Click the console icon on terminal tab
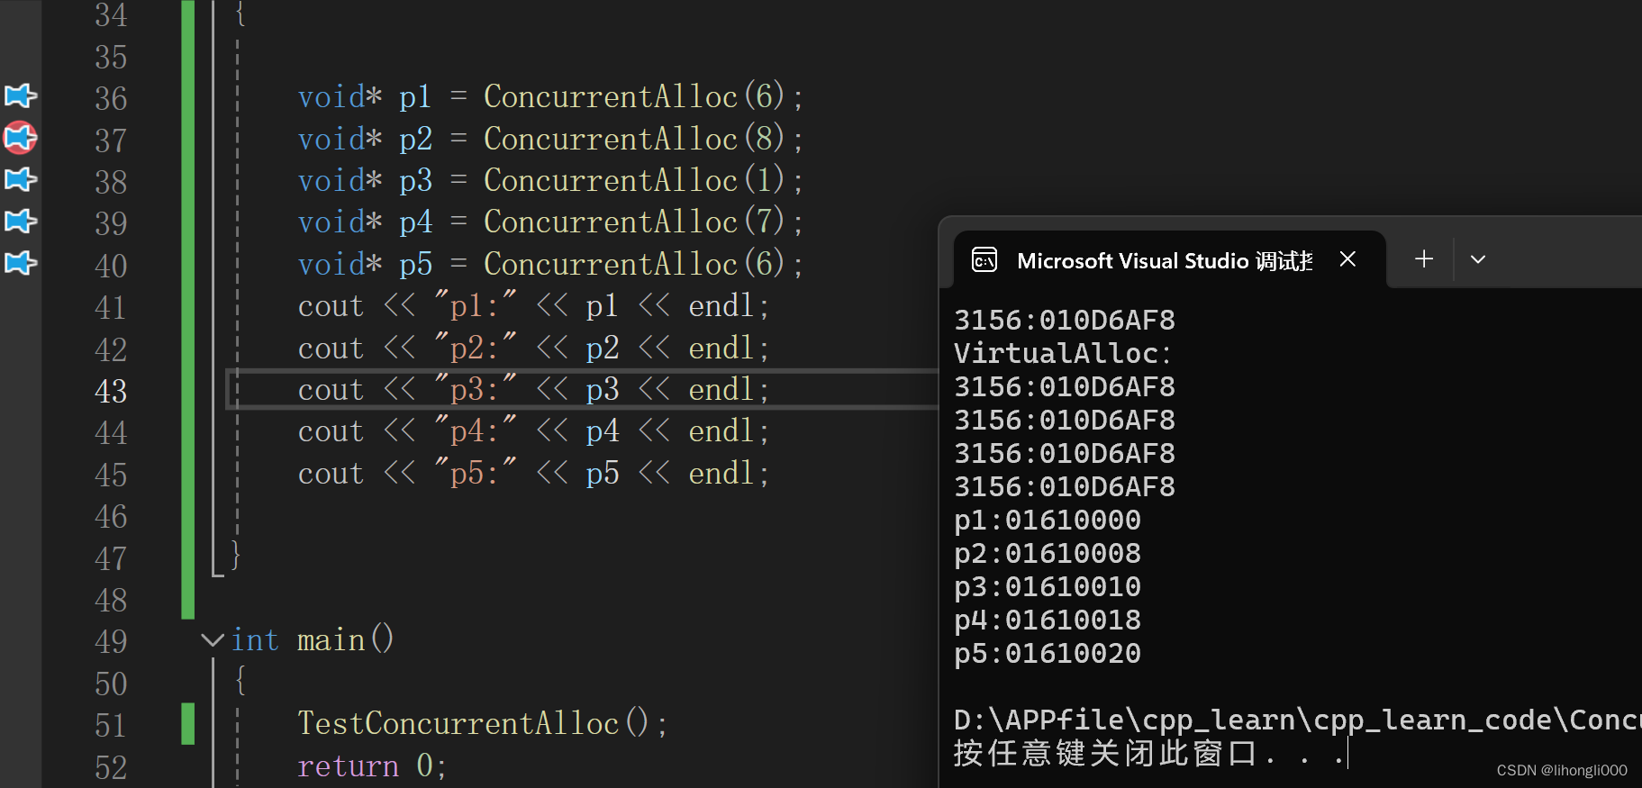The width and height of the screenshot is (1642, 788). coord(984,260)
